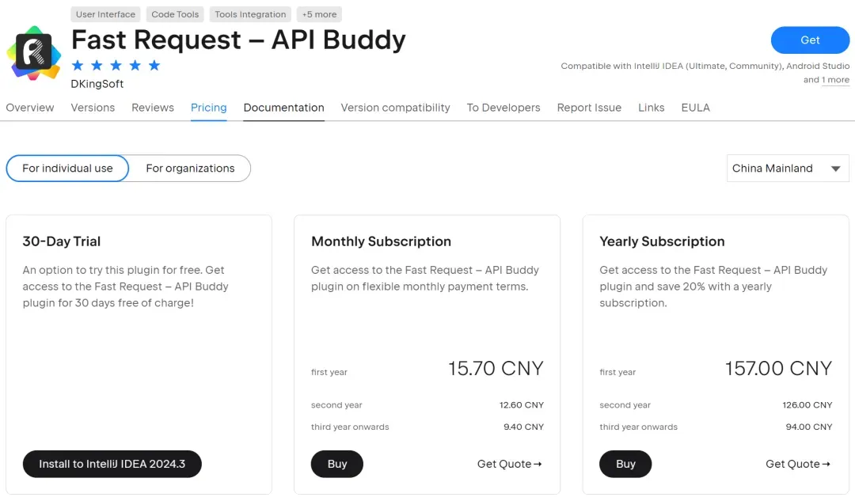Open DKingSoft vendor page
855x501 pixels.
(x=97, y=83)
